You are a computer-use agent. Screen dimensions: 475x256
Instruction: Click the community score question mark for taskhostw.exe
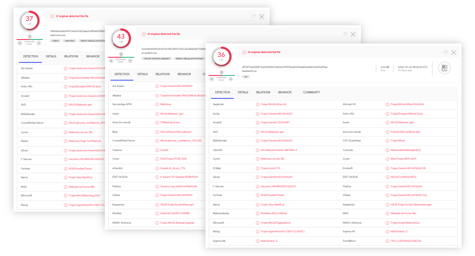[29, 36]
